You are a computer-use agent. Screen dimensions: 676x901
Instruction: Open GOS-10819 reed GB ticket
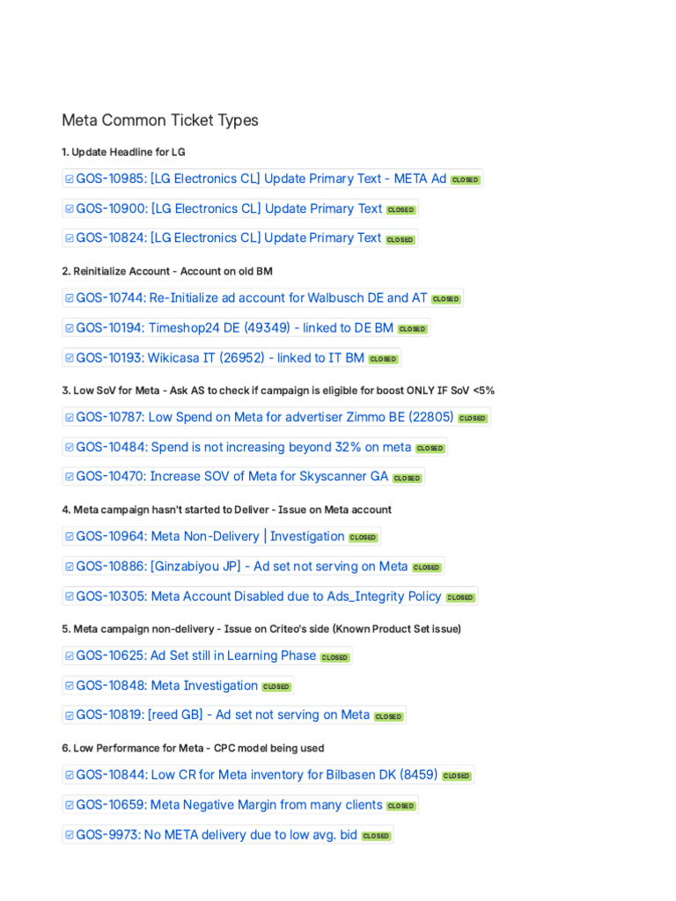(223, 714)
